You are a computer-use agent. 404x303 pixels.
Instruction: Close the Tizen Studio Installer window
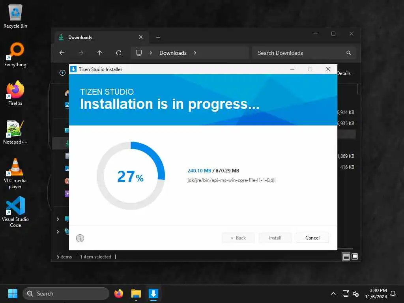(328, 69)
